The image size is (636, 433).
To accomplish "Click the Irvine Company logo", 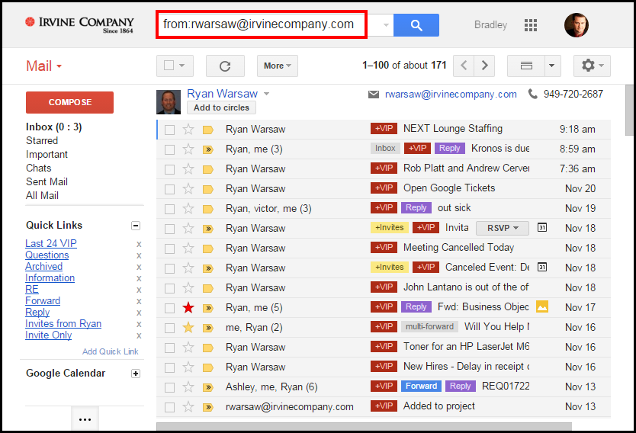I will coord(79,24).
